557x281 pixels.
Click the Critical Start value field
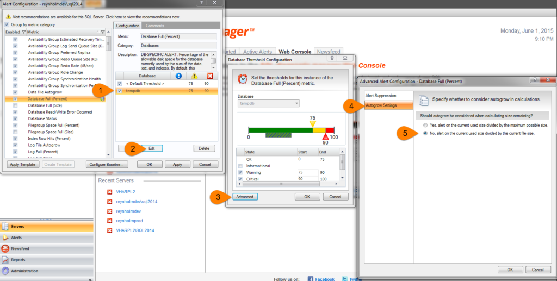click(x=308, y=179)
